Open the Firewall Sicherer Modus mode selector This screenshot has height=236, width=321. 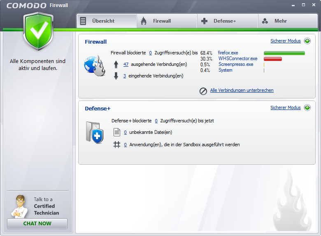pos(285,41)
